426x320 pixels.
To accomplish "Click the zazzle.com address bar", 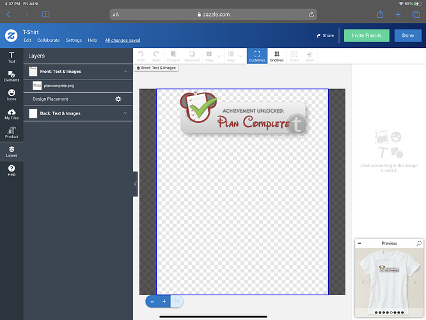I will click(x=213, y=15).
